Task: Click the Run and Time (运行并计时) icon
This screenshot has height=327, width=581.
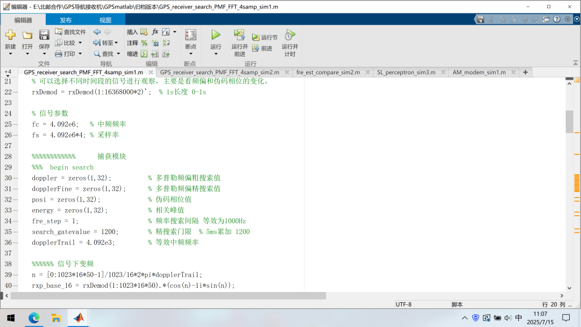Action: (289, 35)
